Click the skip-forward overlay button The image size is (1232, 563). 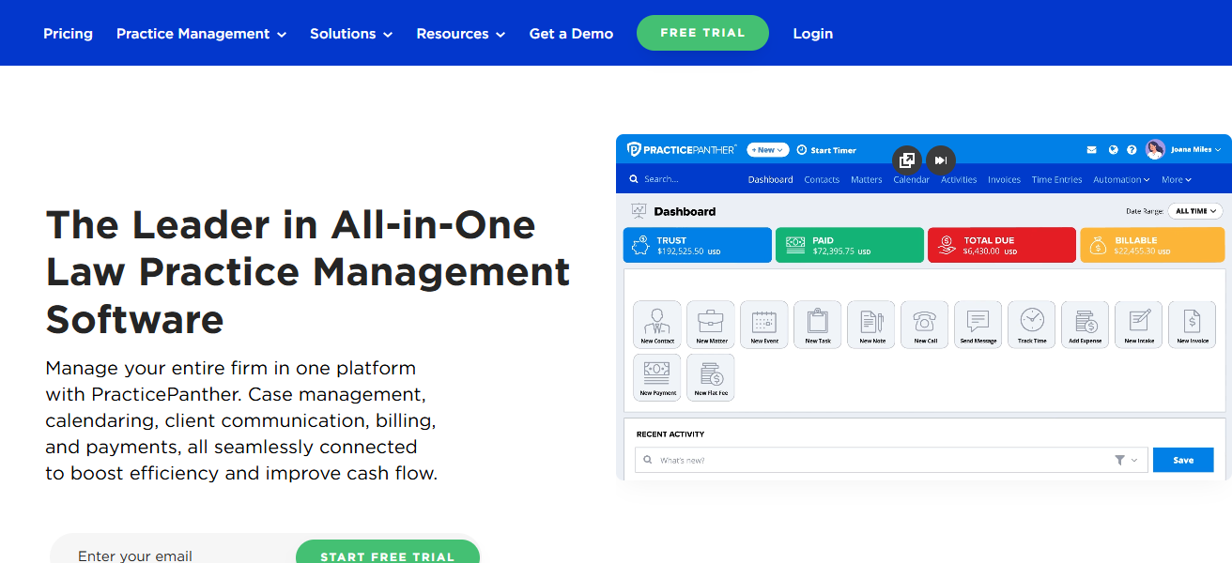pyautogui.click(x=941, y=160)
